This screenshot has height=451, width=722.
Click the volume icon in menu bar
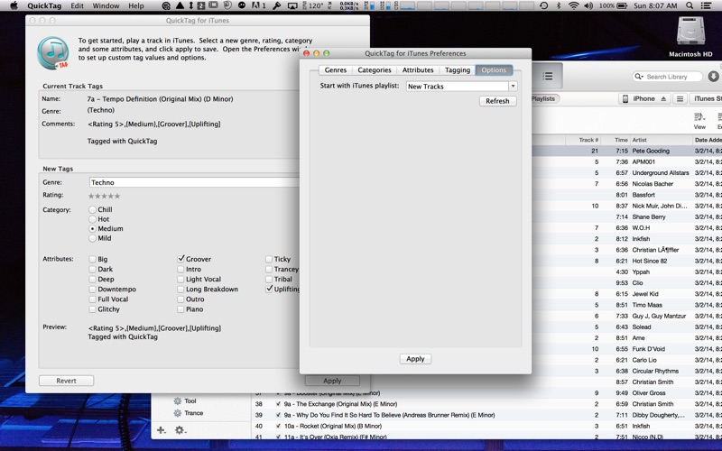pyautogui.click(x=588, y=6)
